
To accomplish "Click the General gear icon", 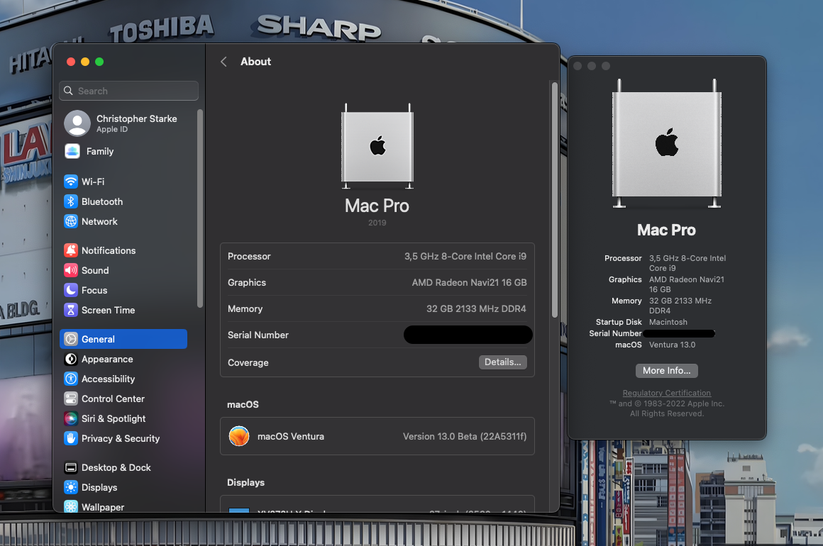I will 71,339.
